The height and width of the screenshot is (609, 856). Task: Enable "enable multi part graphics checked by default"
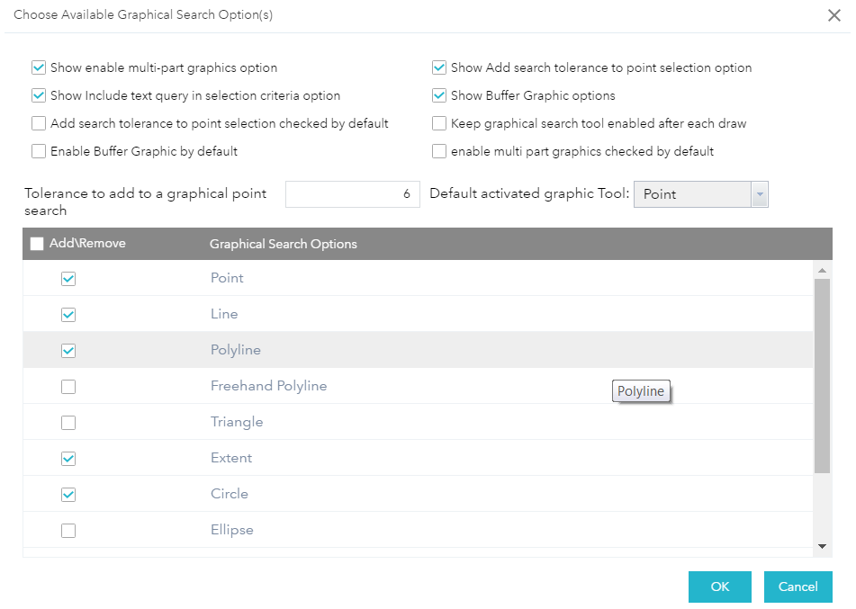pyautogui.click(x=439, y=151)
